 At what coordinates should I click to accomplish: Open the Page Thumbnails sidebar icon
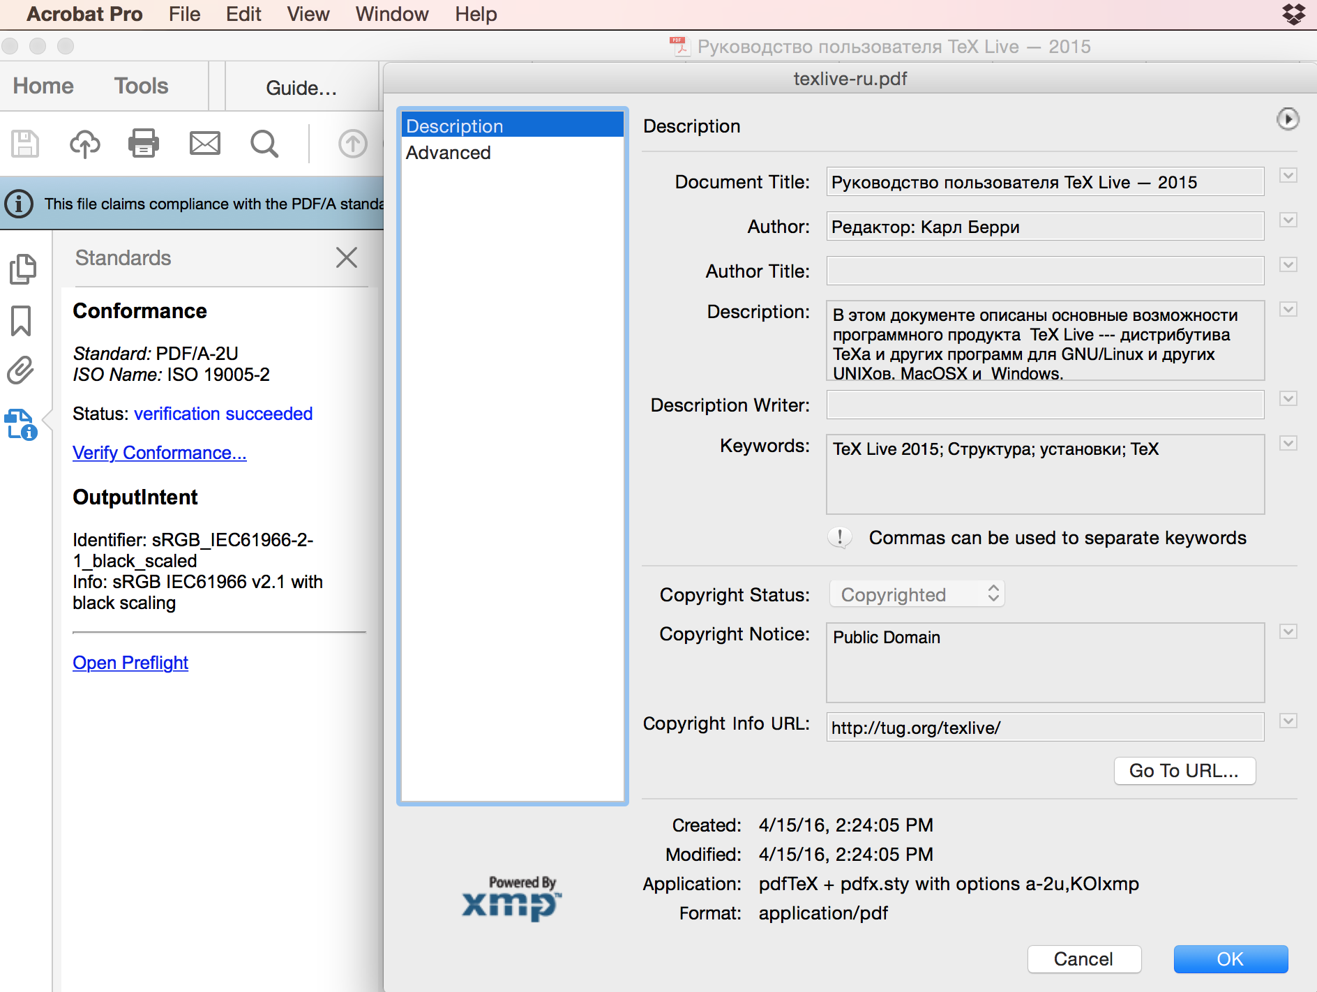[x=22, y=269]
